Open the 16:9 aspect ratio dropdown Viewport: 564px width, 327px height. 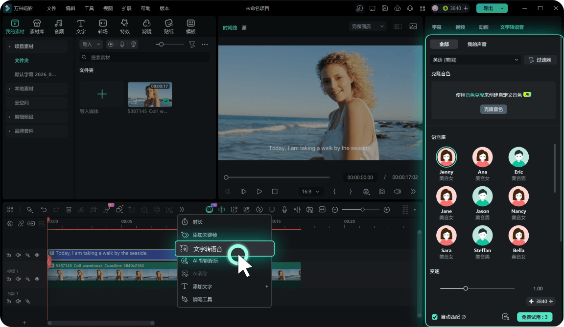[310, 192]
